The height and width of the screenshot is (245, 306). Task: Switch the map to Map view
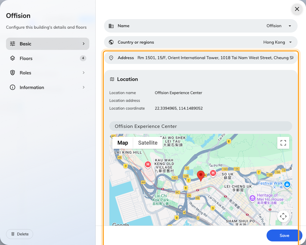(x=123, y=143)
